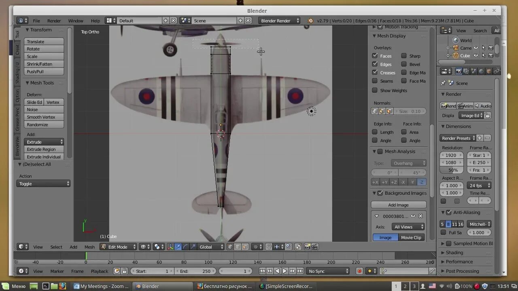The height and width of the screenshot is (291, 518).
Task: Enable Show Weights checkbox
Action: (x=375, y=90)
